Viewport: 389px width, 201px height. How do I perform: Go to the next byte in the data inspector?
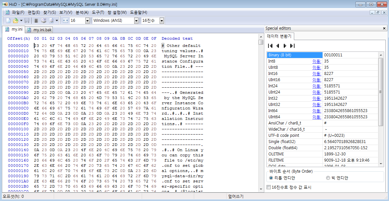(285, 46)
